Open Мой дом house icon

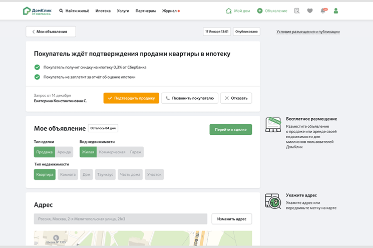pos(229,11)
